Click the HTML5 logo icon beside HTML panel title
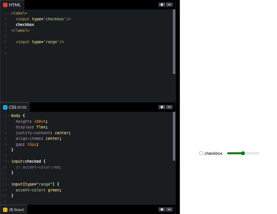This screenshot has height=214, width=277. pyautogui.click(x=5, y=5)
